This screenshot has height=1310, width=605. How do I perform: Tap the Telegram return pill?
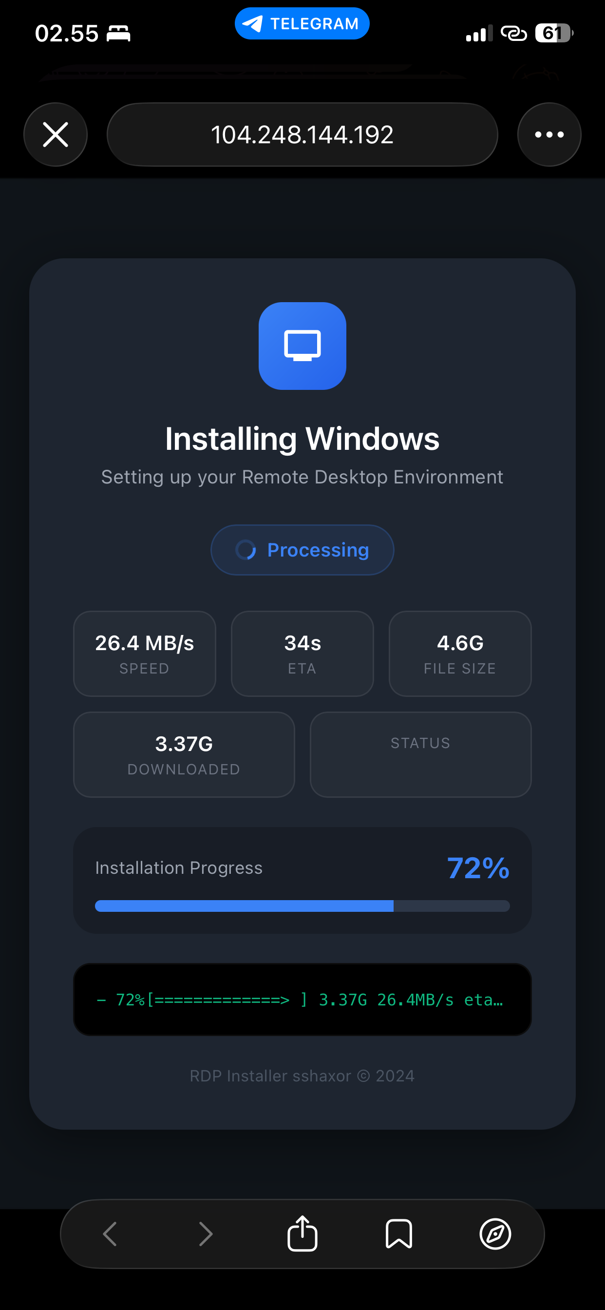[302, 23]
